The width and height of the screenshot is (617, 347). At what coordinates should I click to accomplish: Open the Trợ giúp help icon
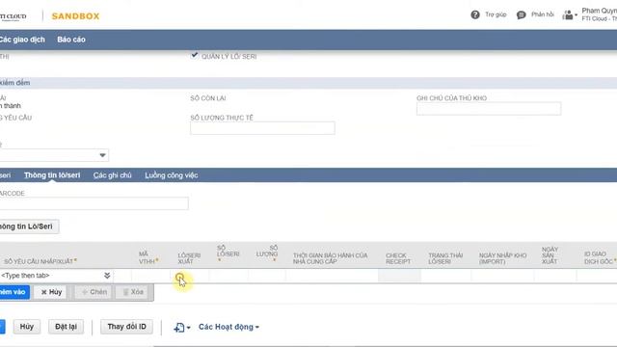tap(475, 15)
